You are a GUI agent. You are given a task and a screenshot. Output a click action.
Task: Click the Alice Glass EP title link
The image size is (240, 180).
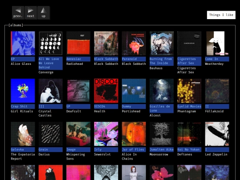(x=23, y=59)
